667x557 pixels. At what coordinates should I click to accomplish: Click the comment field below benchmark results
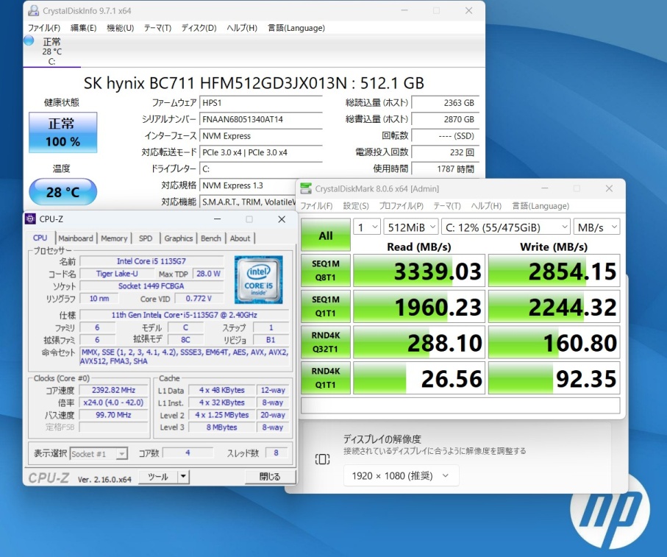(x=460, y=405)
